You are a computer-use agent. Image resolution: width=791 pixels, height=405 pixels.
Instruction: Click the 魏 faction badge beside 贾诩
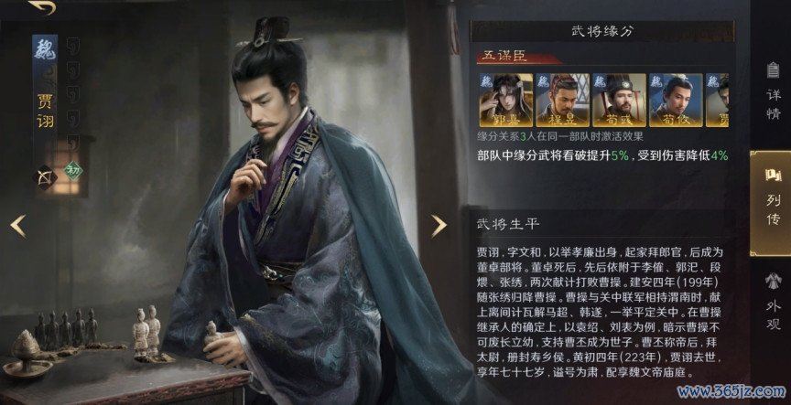[x=45, y=50]
